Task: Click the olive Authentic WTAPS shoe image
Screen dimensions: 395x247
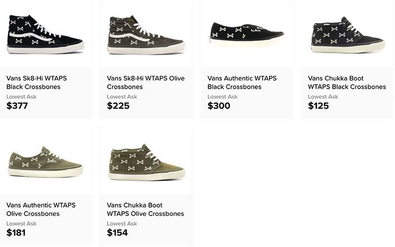Action: click(x=45, y=162)
